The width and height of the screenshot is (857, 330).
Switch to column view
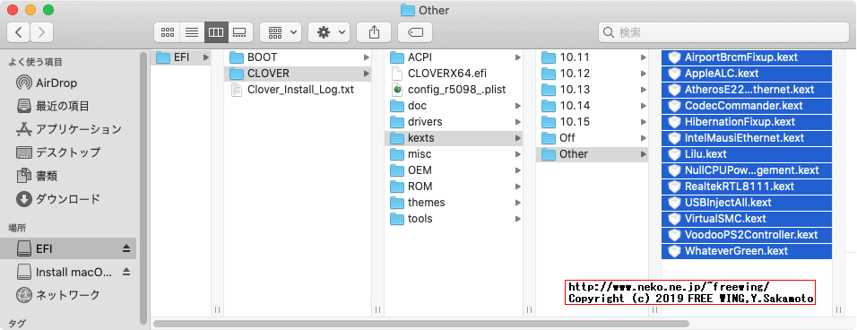tap(216, 32)
